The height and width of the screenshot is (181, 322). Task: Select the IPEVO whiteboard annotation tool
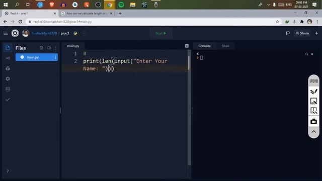[313, 101]
